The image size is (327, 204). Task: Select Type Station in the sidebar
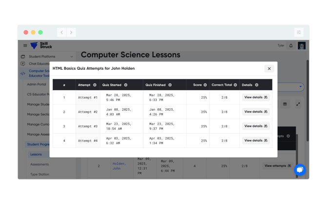(40, 174)
